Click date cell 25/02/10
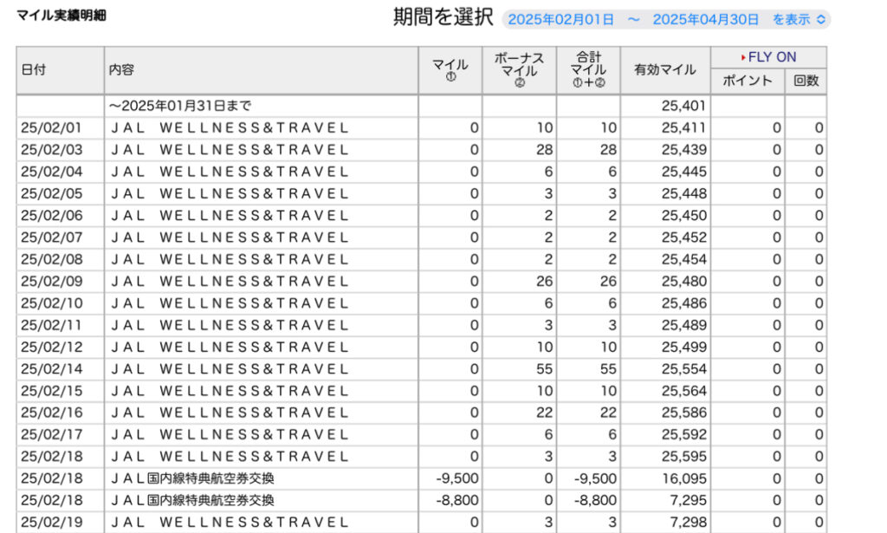Screen dimensions: 887x533 (x=51, y=303)
